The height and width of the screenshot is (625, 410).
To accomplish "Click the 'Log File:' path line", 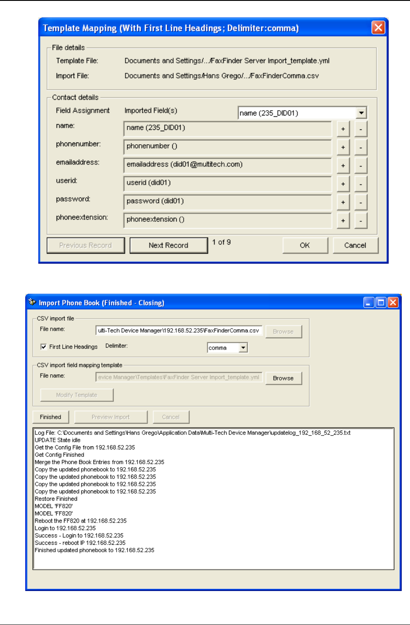I will click(x=193, y=433).
